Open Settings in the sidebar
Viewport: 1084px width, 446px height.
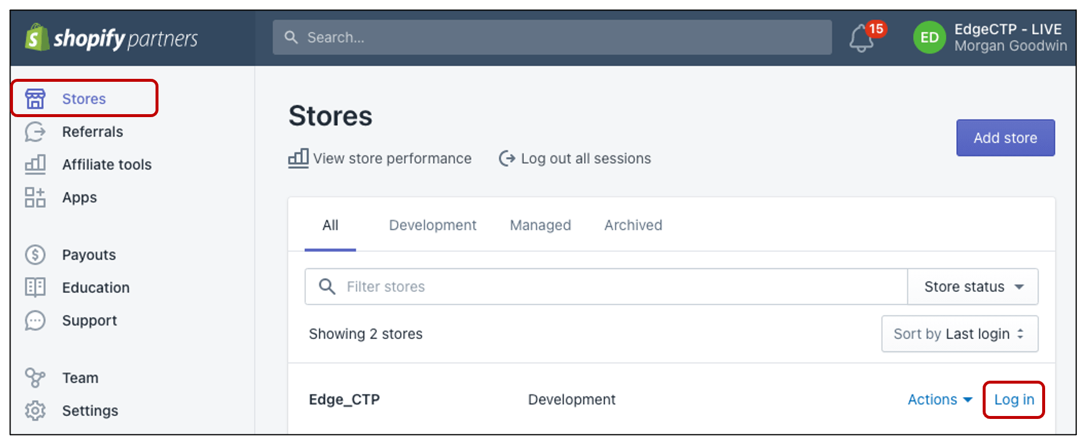pyautogui.click(x=90, y=410)
